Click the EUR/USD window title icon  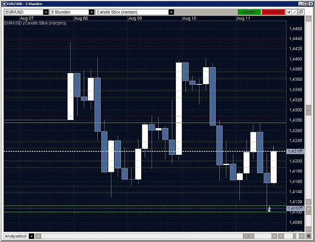pos(4,4)
